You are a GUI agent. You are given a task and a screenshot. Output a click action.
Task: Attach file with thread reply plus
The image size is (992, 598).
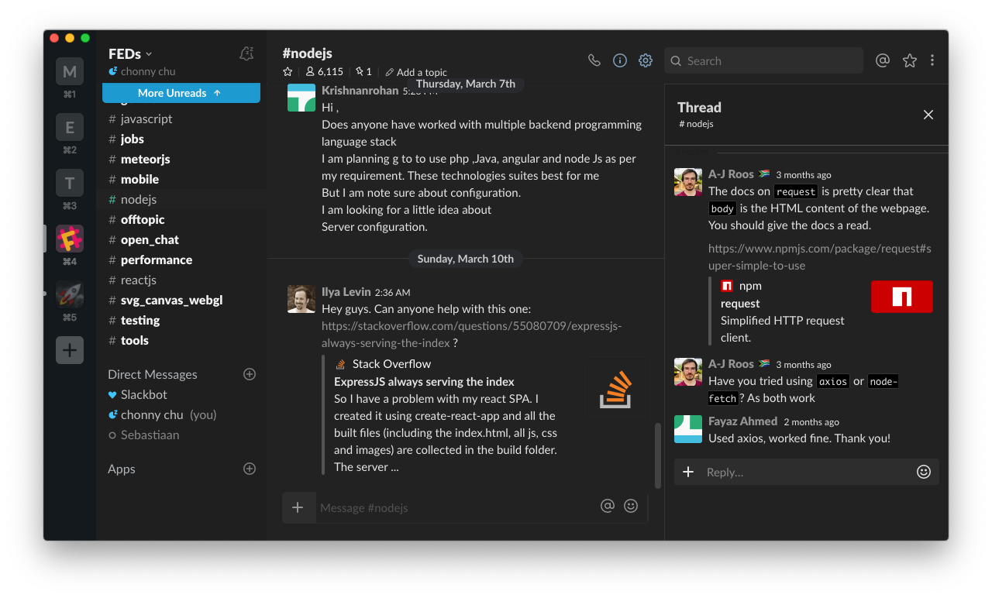click(x=688, y=472)
